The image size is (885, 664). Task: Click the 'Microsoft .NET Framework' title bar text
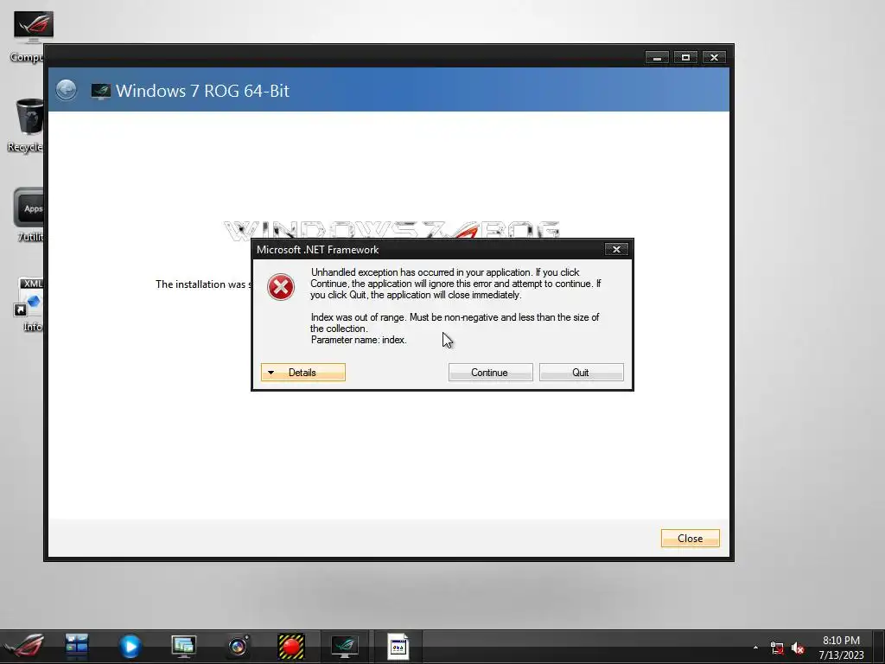[317, 250]
